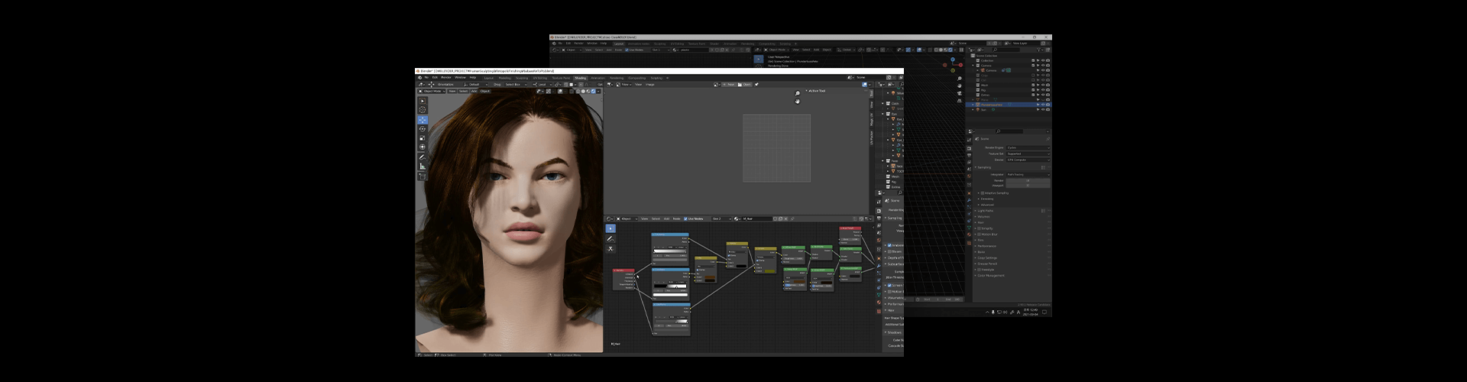Click the zoom magnifier icon in image editor
This screenshot has height=382, width=1467.
click(798, 93)
